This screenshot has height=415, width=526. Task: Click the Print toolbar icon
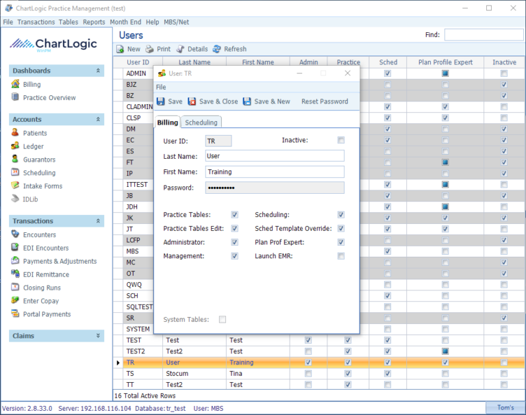(149, 49)
